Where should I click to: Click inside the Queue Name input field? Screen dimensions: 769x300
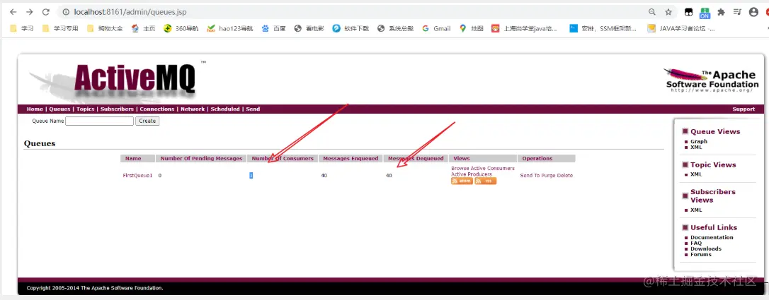[100, 121]
